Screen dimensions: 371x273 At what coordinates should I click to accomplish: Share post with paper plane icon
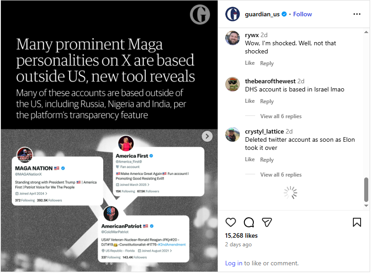coord(267,222)
